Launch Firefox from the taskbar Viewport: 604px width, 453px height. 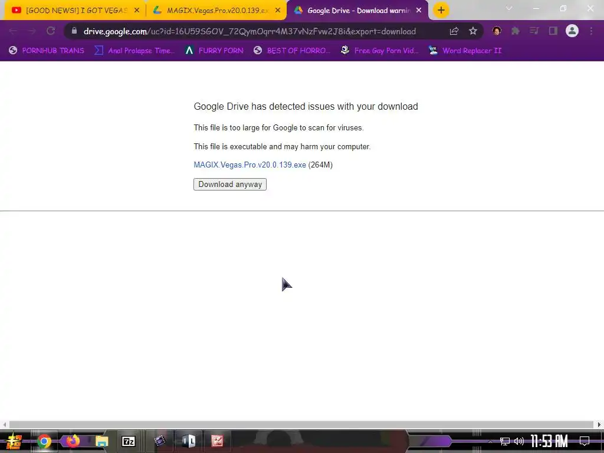pos(73,441)
